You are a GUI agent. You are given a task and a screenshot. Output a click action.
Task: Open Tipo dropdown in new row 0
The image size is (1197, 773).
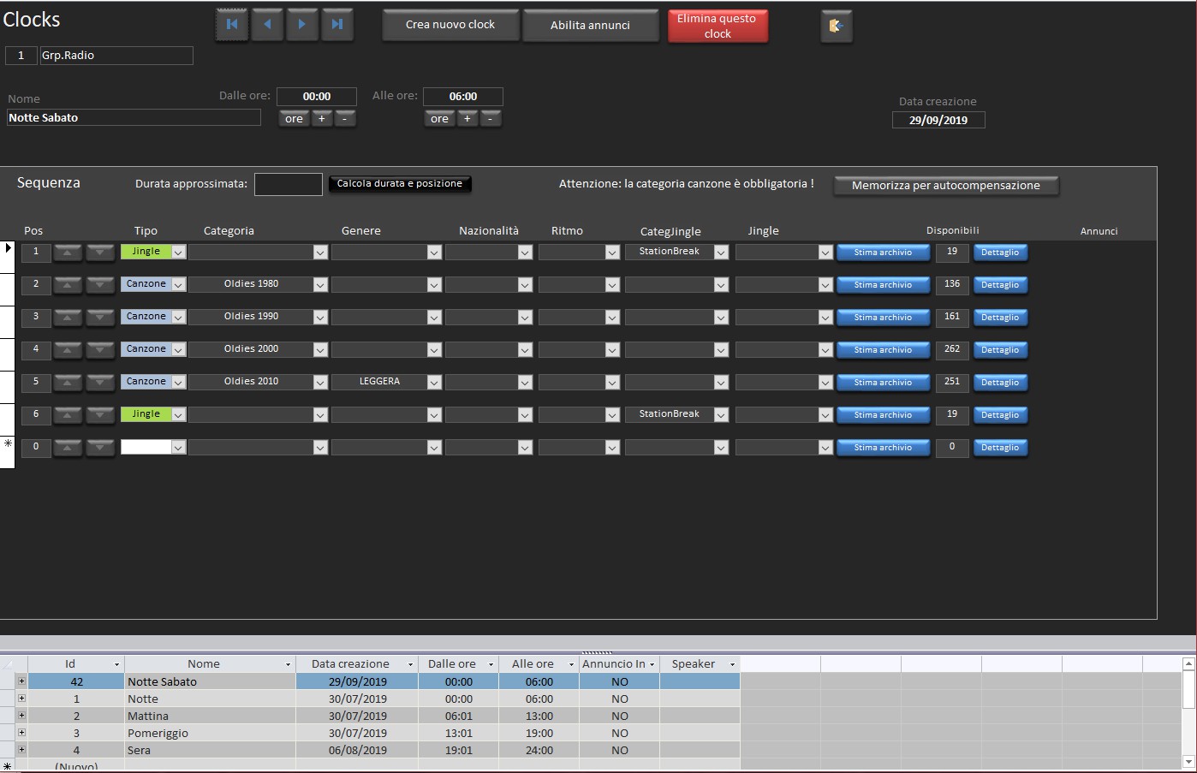point(178,447)
